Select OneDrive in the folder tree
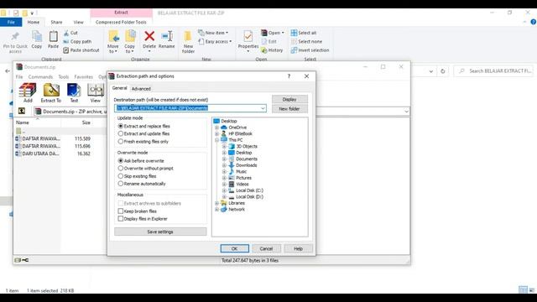The width and height of the screenshot is (537, 302). tap(237, 128)
